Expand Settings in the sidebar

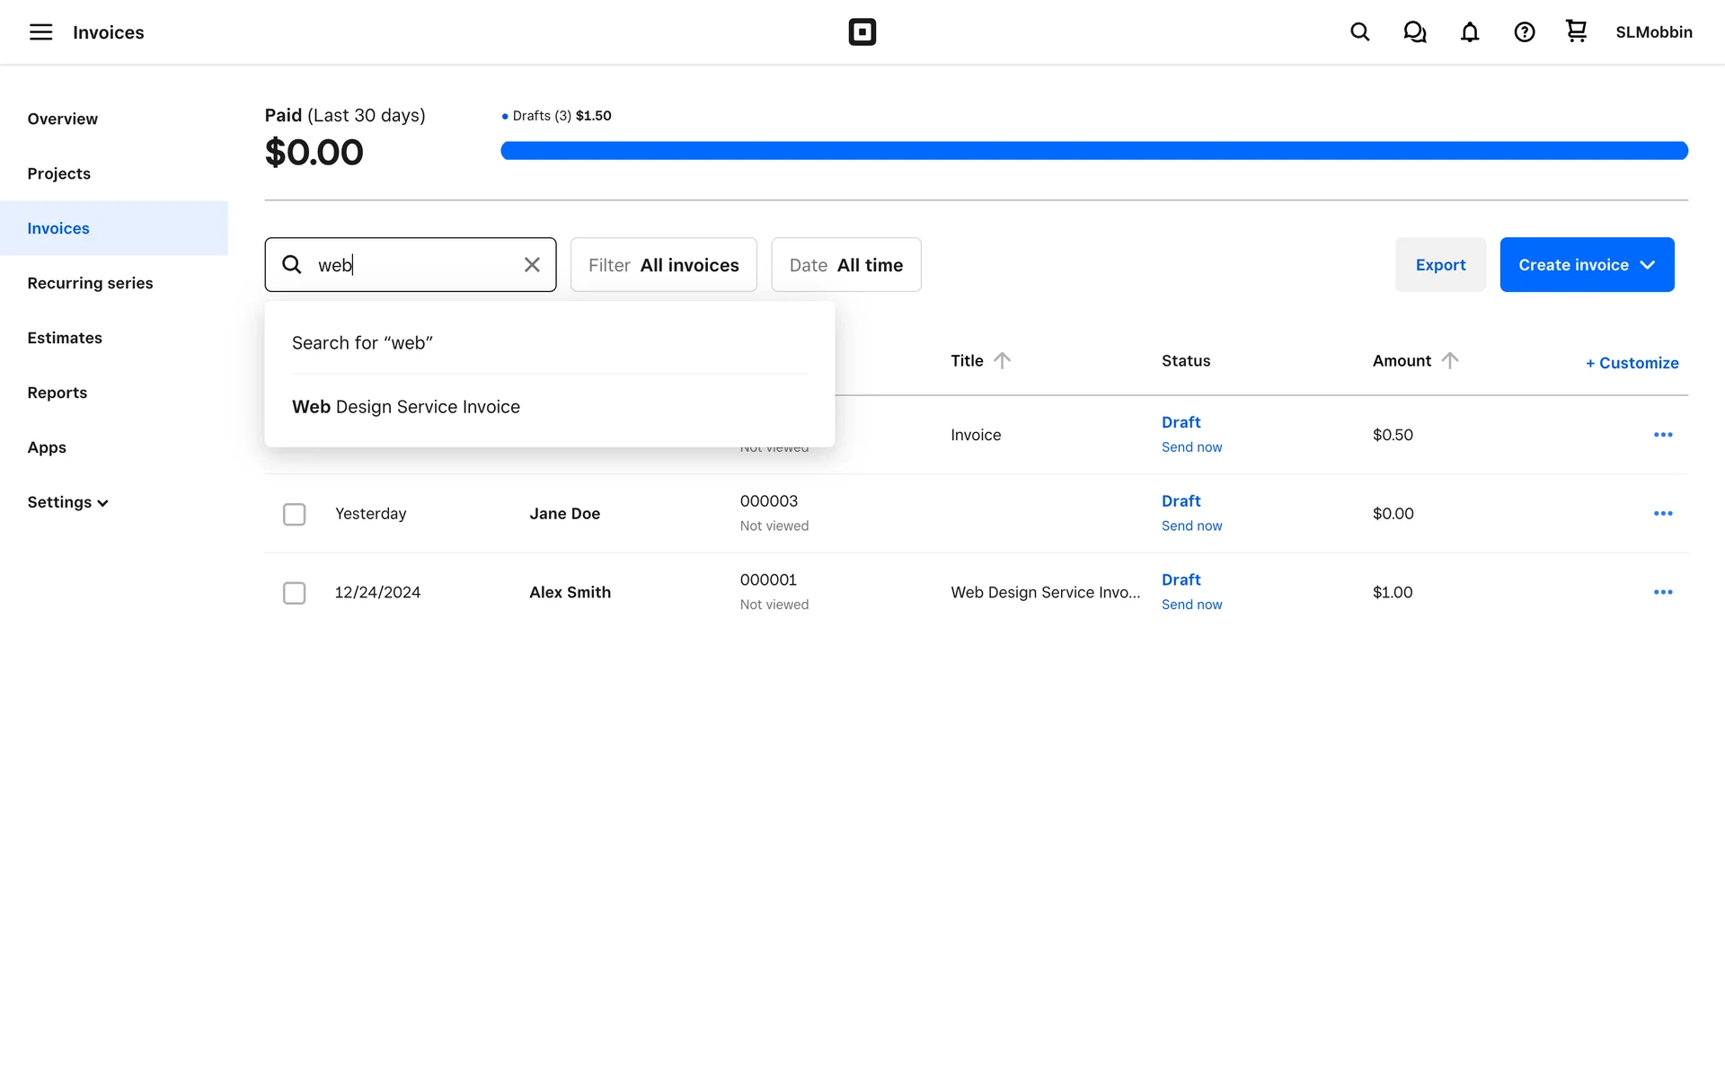pos(67,502)
